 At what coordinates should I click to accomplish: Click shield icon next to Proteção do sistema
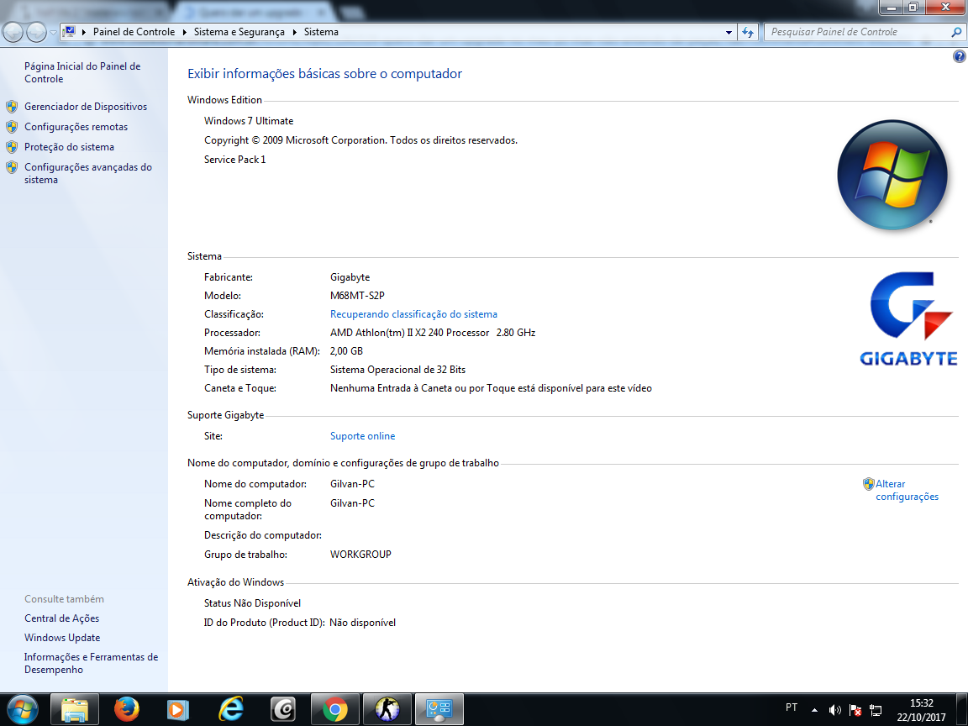click(12, 147)
